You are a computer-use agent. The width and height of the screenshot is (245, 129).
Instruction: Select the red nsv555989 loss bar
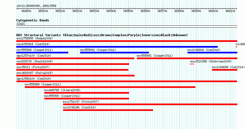110,87
